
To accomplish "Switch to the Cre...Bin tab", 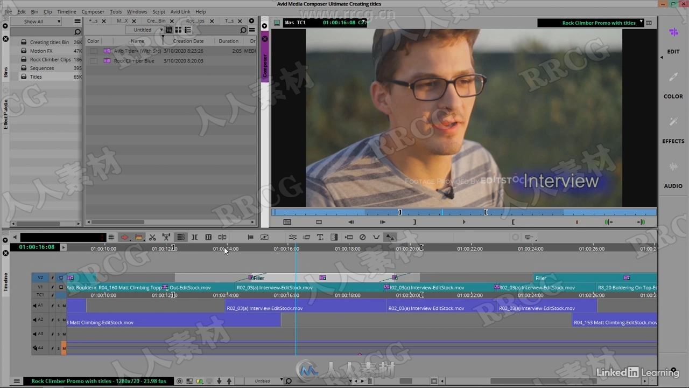I will (156, 21).
